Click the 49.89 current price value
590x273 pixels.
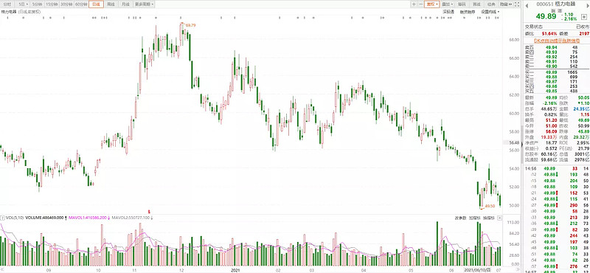click(546, 16)
